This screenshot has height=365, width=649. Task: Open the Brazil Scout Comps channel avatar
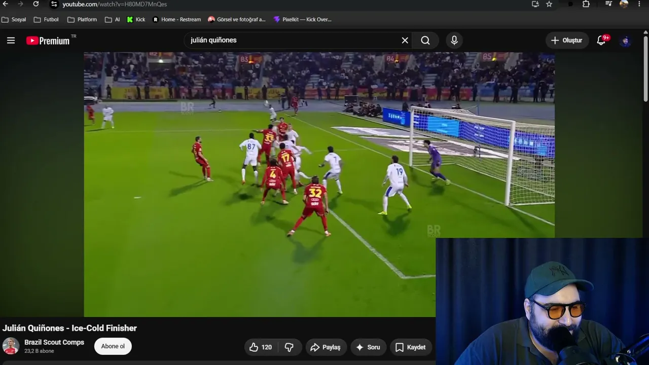[11, 346]
